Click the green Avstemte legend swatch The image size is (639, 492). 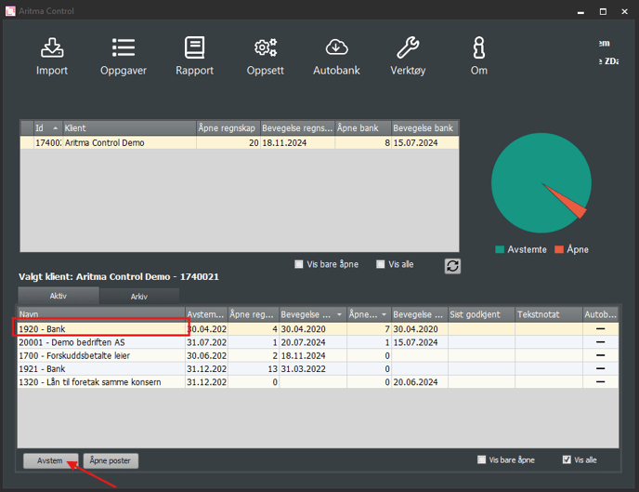click(500, 249)
